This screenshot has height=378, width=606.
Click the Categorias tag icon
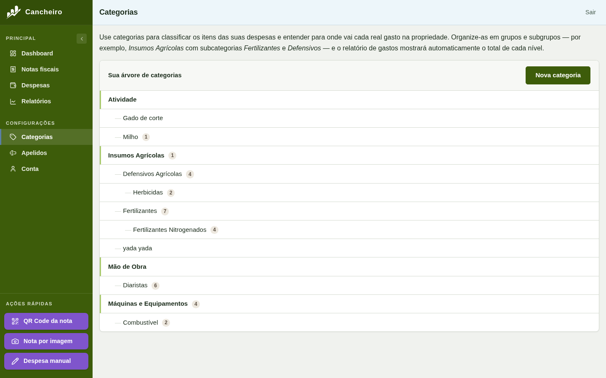click(x=13, y=137)
